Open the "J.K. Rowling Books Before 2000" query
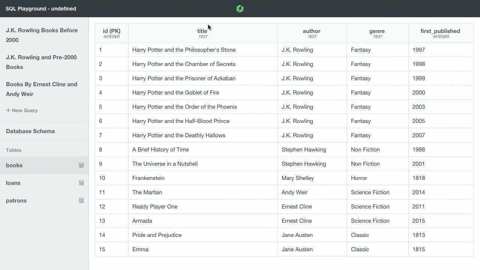 42,35
